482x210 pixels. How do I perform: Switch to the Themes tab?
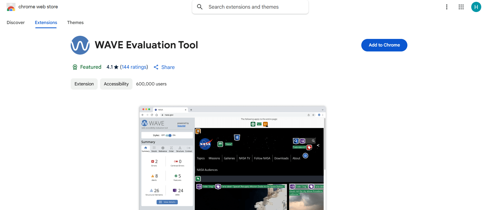coord(75,22)
